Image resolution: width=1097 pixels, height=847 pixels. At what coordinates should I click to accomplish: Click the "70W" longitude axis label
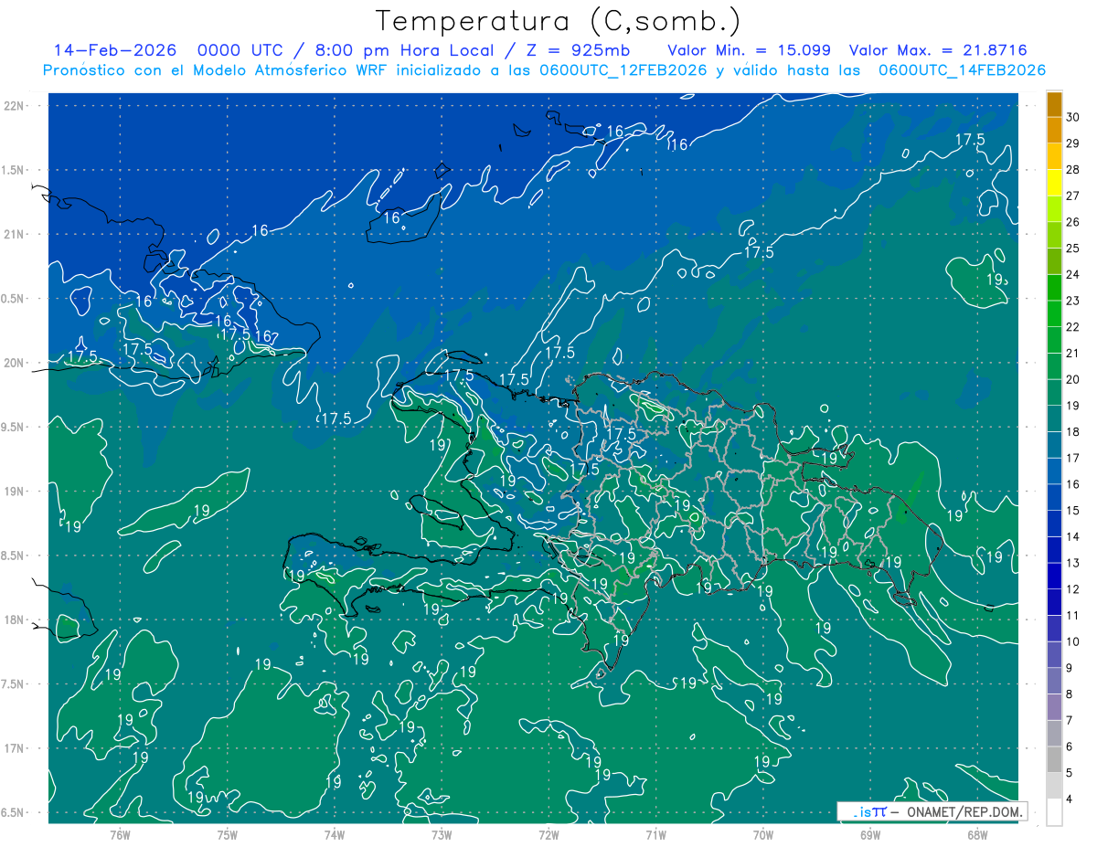763,834
